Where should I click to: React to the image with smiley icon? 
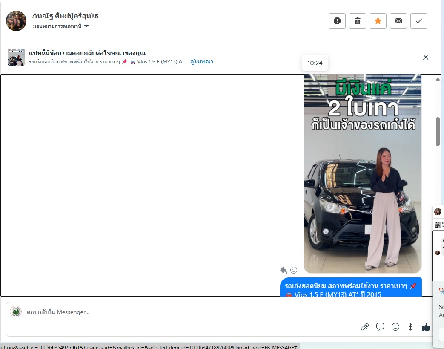pos(294,270)
